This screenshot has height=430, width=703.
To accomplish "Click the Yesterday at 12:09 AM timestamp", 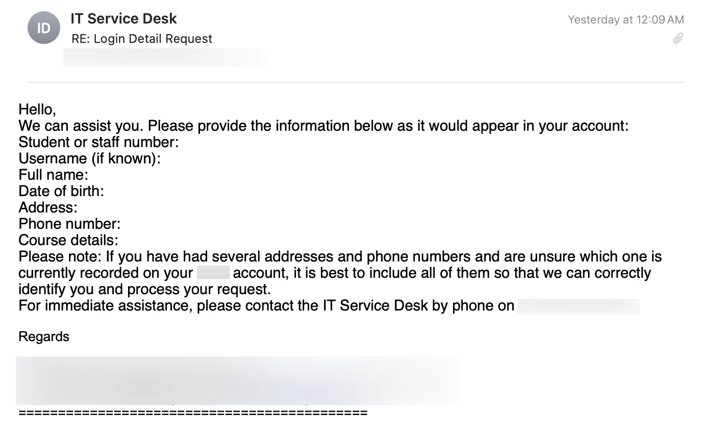I will [625, 19].
